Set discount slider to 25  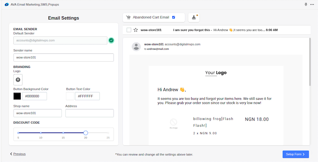click(x=108, y=133)
